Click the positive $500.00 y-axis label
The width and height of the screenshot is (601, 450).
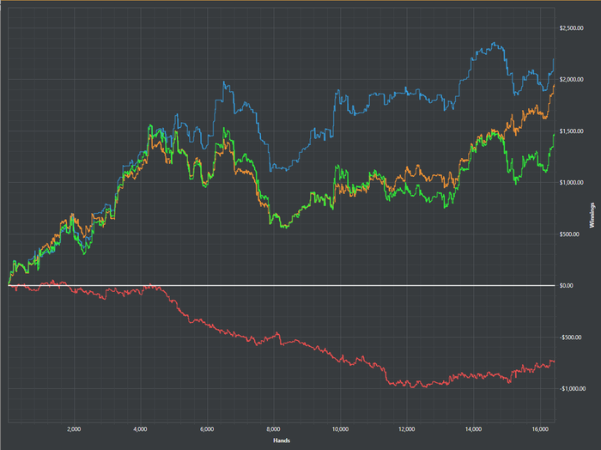[569, 234]
